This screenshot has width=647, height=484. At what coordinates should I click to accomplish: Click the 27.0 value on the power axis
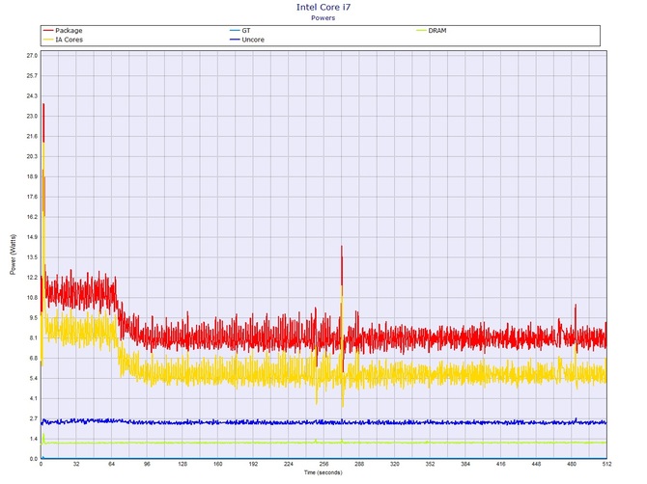pos(32,56)
